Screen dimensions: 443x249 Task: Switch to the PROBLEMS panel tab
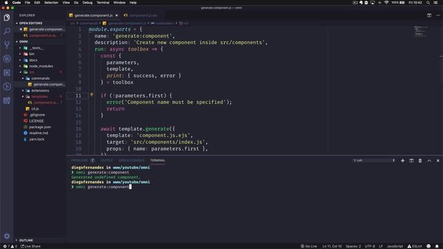click(80, 160)
